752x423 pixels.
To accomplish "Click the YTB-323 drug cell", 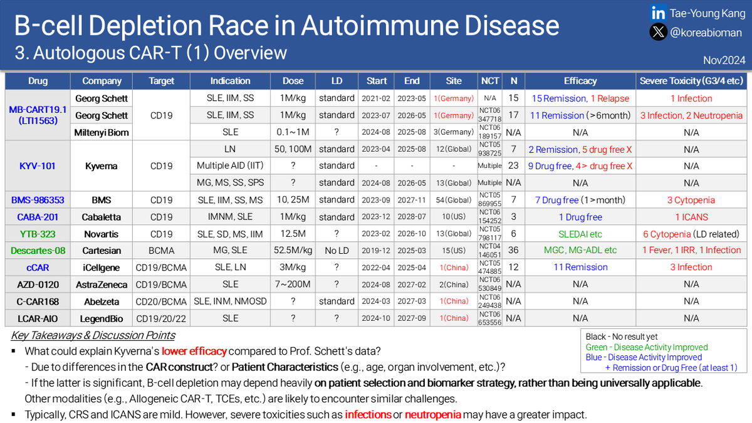I will (x=38, y=234).
